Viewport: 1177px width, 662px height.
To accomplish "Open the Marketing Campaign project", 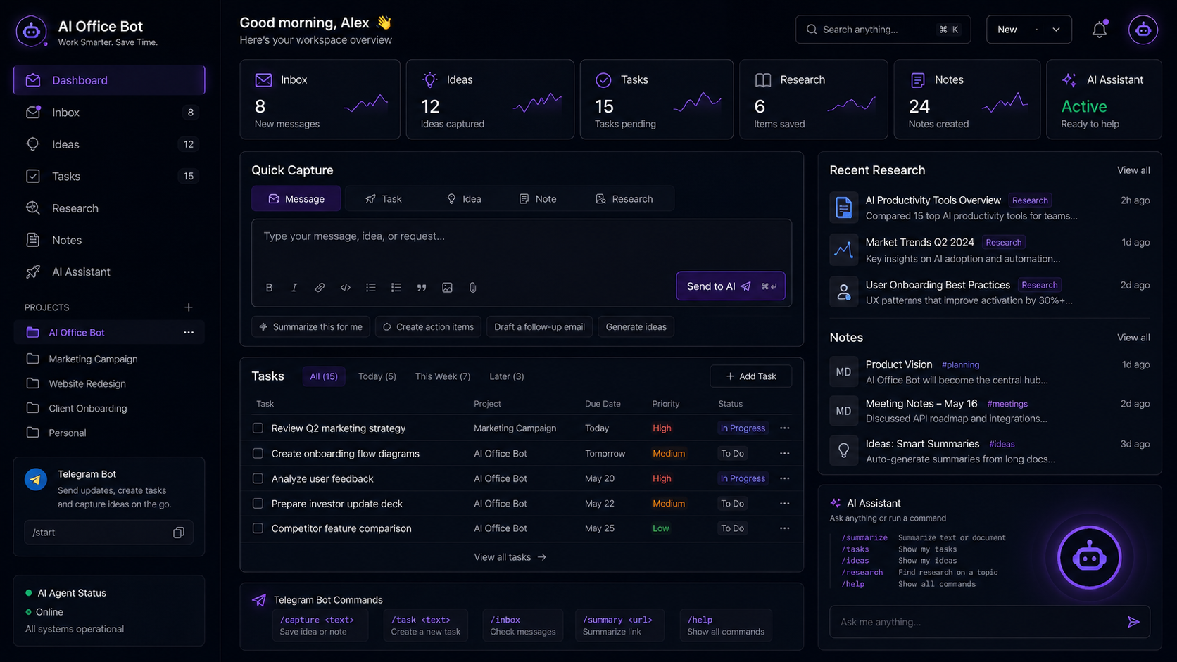I will [109, 359].
